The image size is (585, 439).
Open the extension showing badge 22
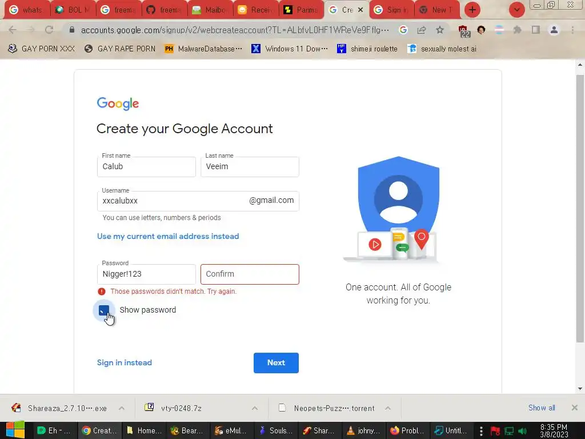[x=463, y=31]
